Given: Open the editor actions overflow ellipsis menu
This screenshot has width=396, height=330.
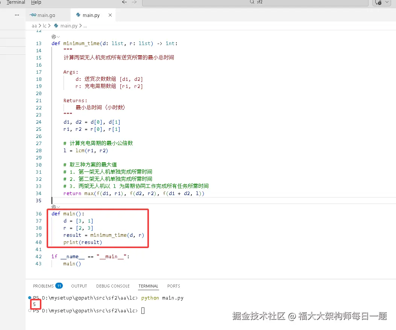Looking at the screenshot, I should pyautogui.click(x=16, y=15).
